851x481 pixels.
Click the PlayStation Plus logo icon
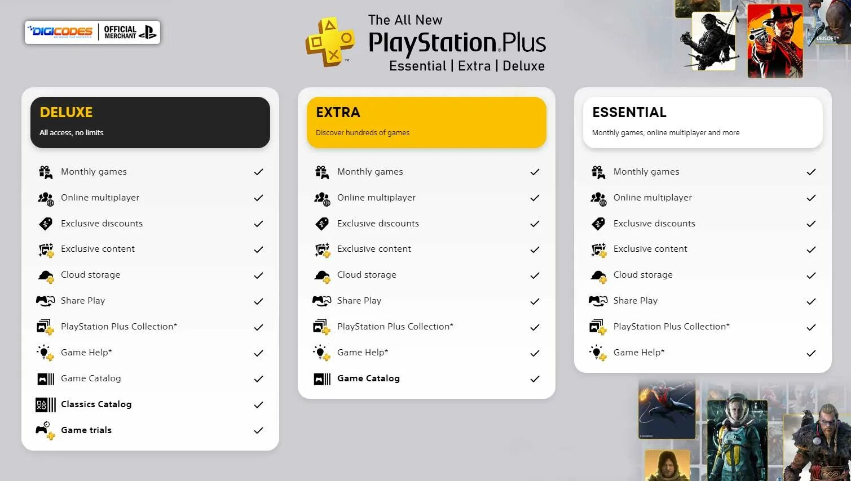[x=330, y=42]
